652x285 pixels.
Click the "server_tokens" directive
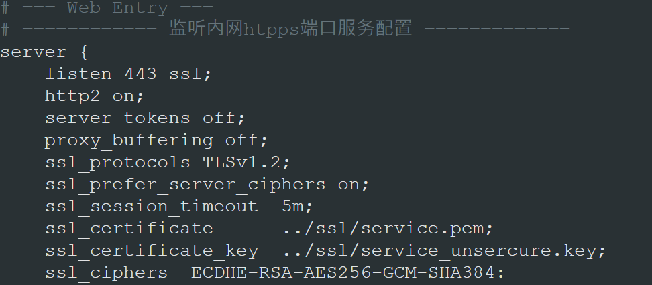(117, 118)
